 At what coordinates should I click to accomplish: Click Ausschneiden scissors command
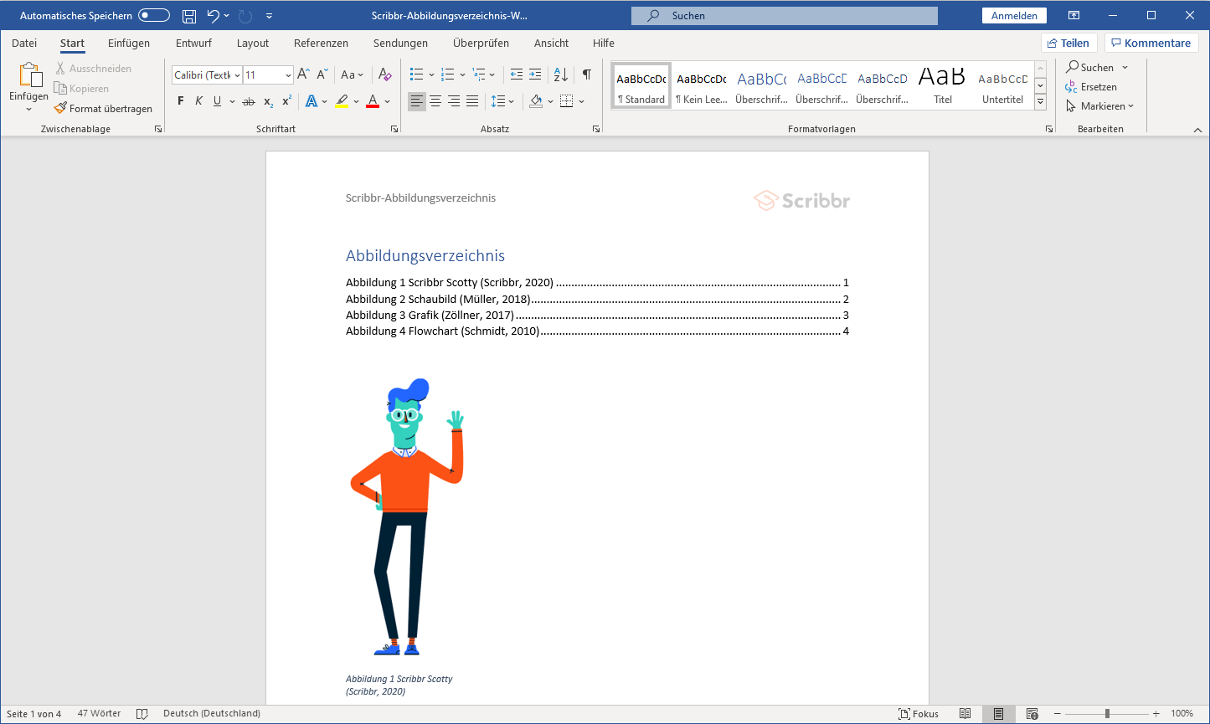click(93, 69)
